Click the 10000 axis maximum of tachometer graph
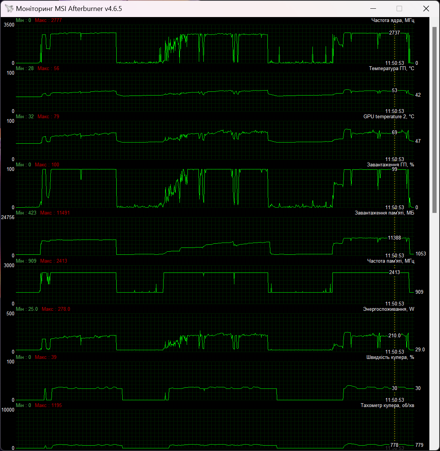The image size is (440, 451). click(8, 410)
